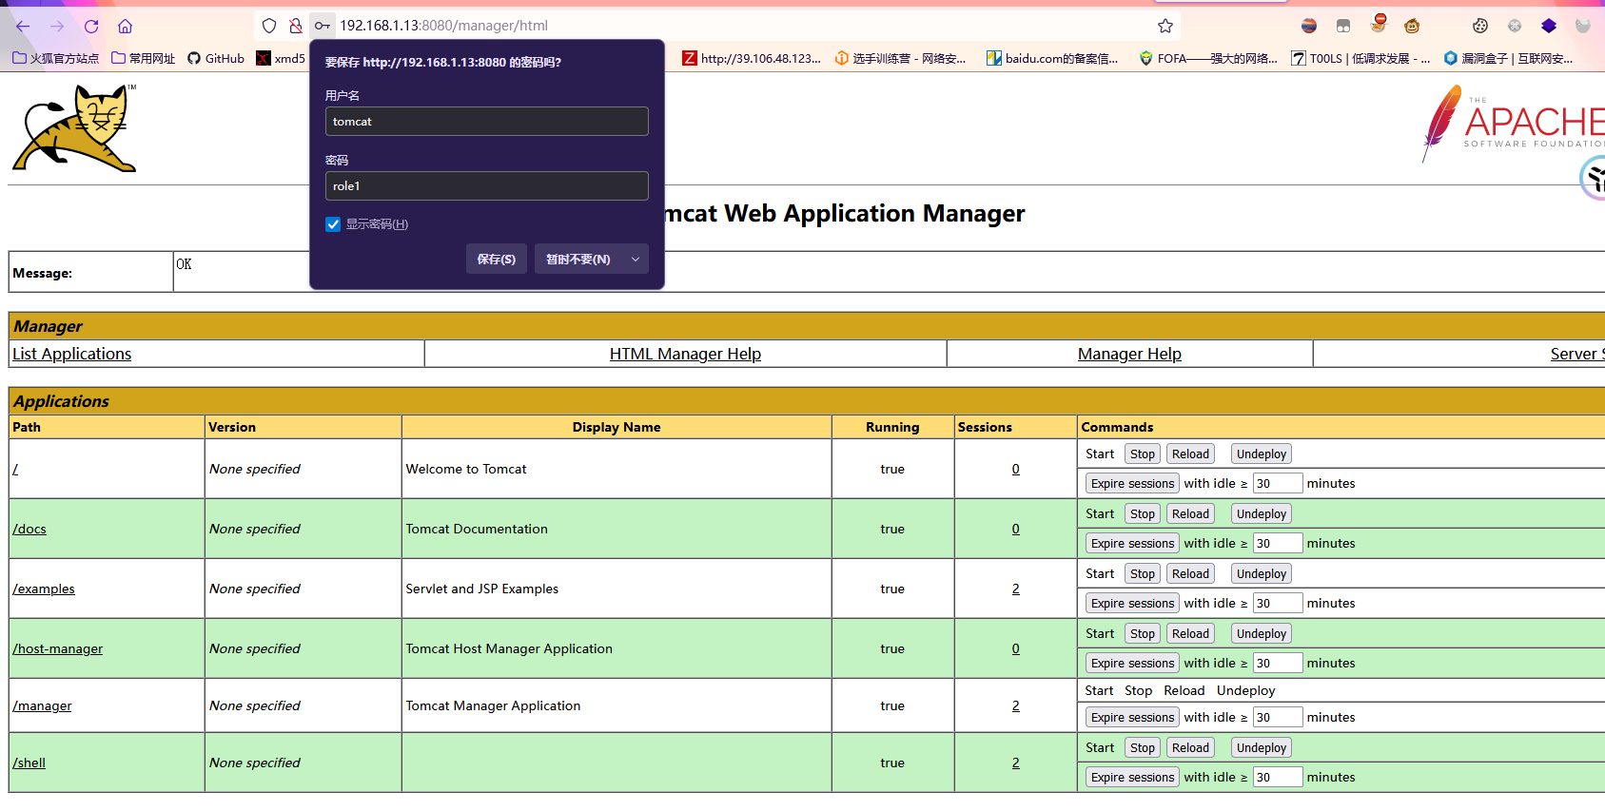Click the 密码 field containing role1
The image size is (1605, 811).
pyautogui.click(x=487, y=186)
